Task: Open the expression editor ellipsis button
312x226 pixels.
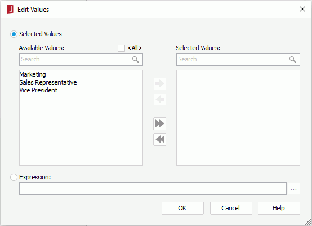Action: 293,189
